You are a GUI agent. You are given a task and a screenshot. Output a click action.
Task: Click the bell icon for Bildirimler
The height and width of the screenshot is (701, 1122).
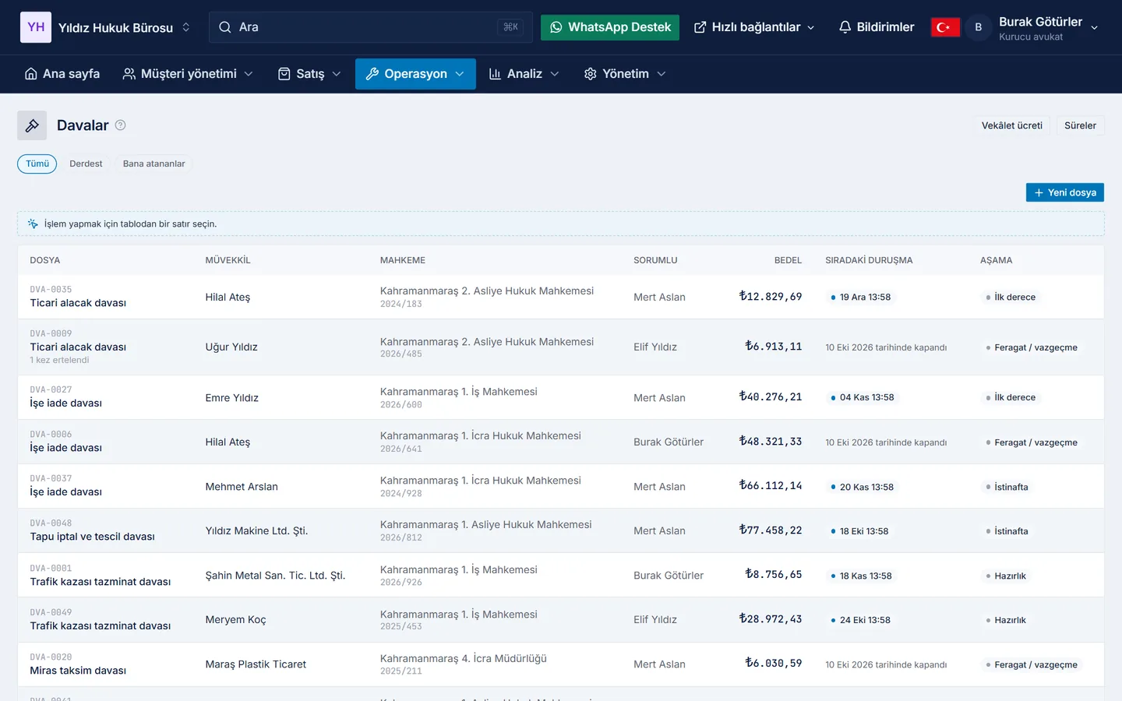tap(845, 27)
